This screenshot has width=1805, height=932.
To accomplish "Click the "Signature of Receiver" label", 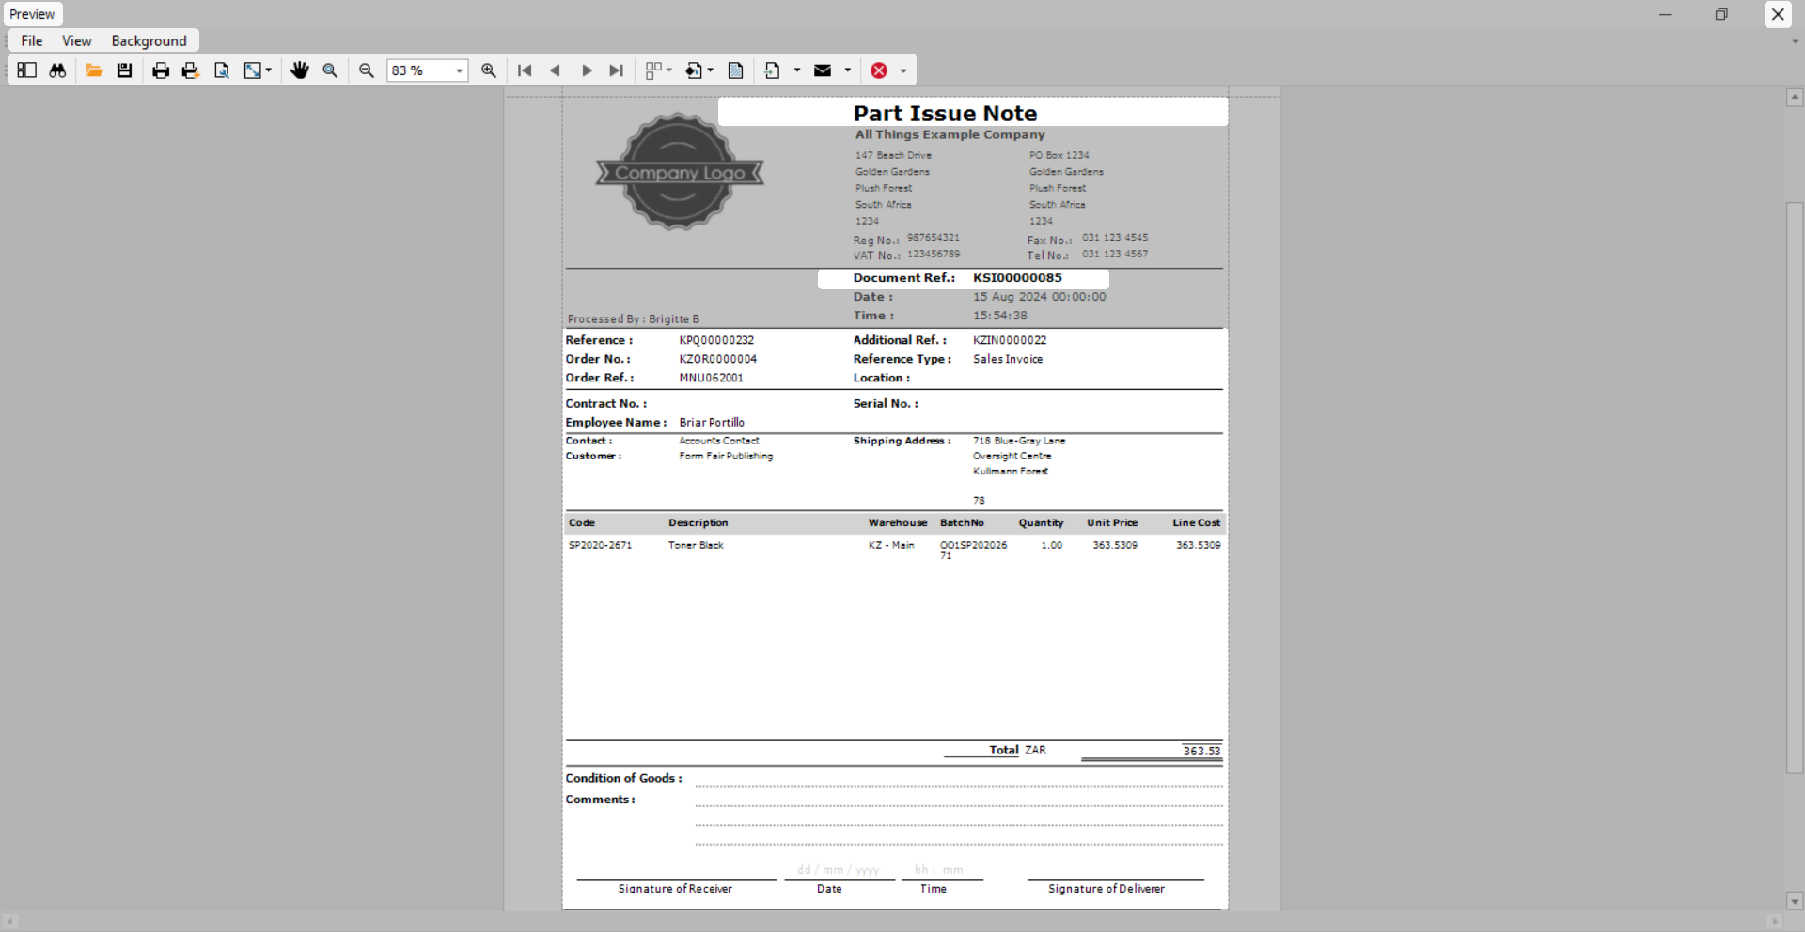I will coord(675,889).
